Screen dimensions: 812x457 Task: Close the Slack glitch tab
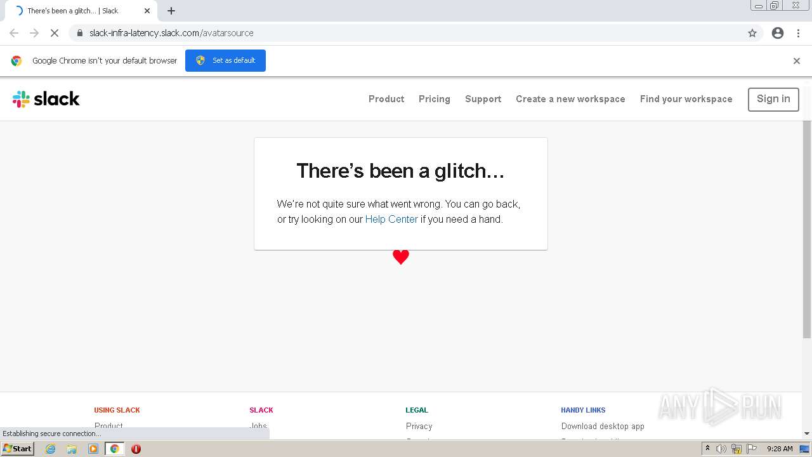coord(147,11)
